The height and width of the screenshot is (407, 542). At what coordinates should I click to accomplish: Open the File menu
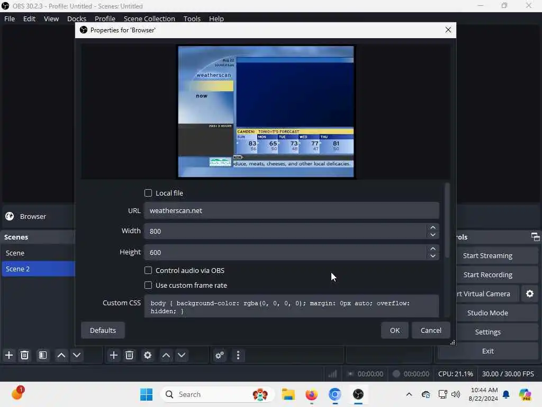[10, 19]
